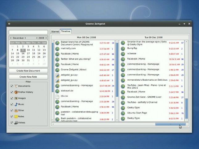Click globe icon beside Gnome Zeit Geist - GNOME Live!
199x149 pixels.
123,97
